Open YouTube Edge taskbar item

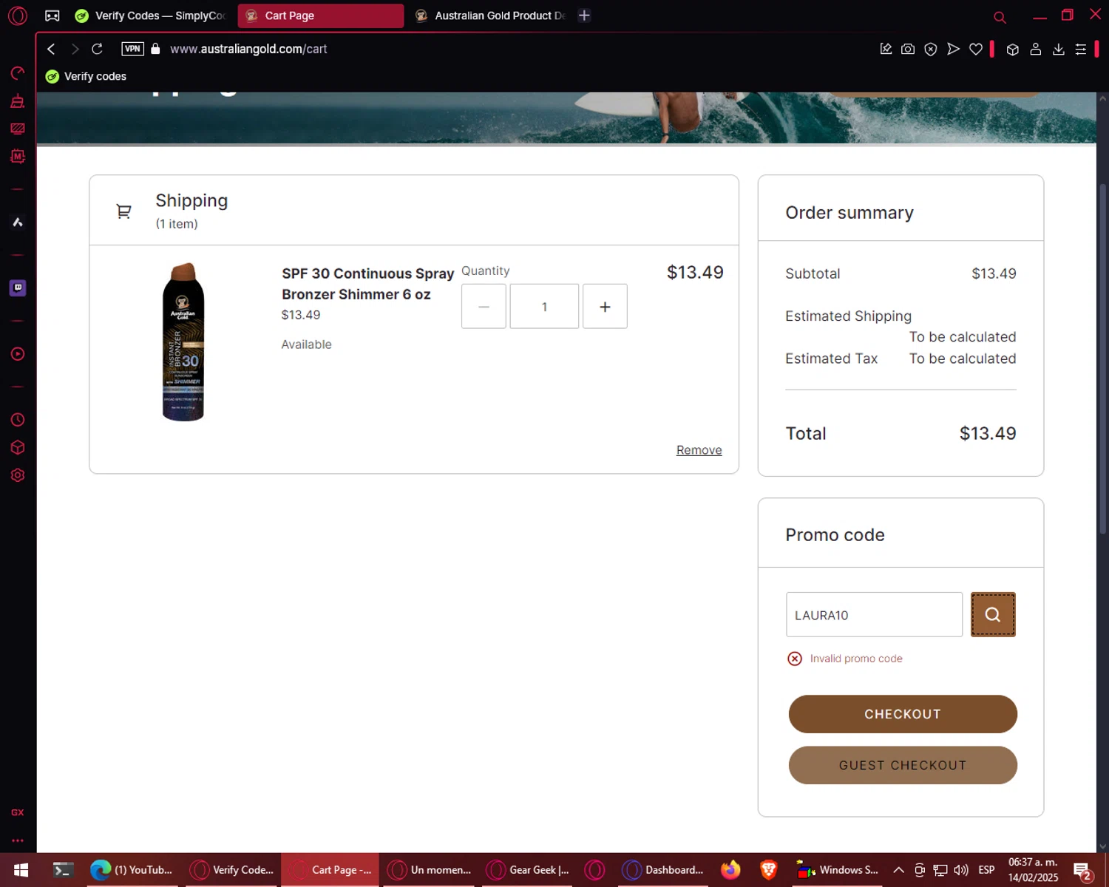coord(132,870)
